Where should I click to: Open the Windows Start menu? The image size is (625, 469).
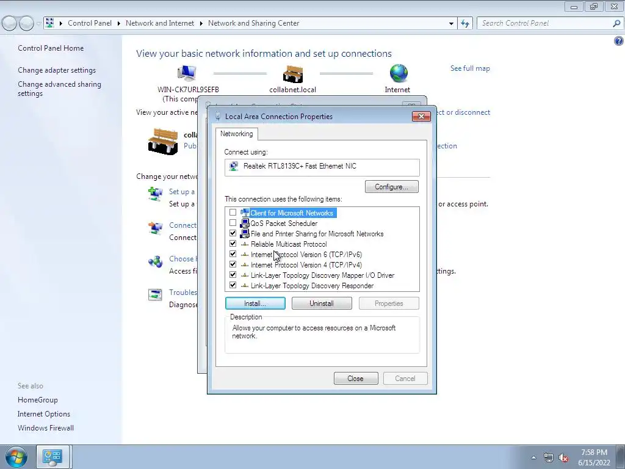click(16, 457)
